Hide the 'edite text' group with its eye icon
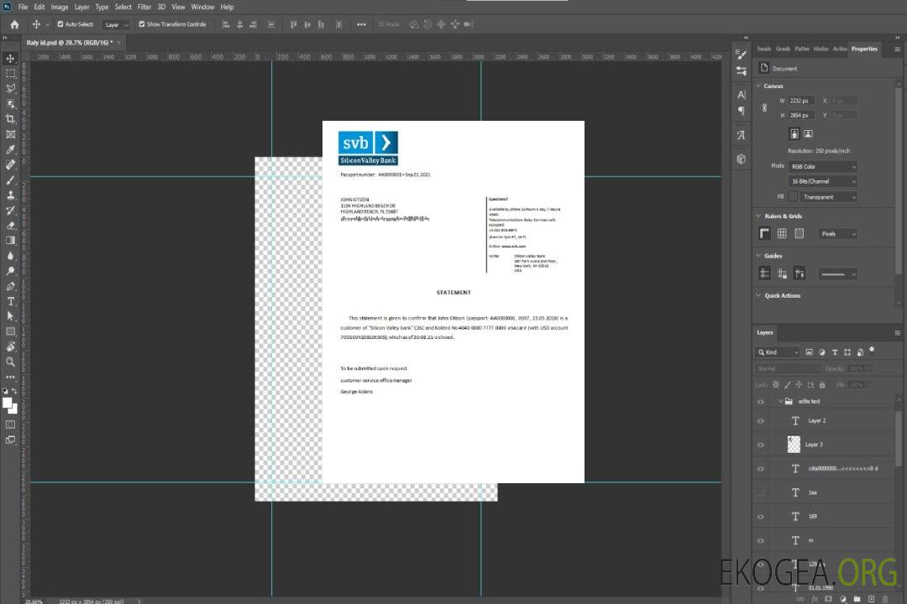The height and width of the screenshot is (604, 907). pos(761,402)
